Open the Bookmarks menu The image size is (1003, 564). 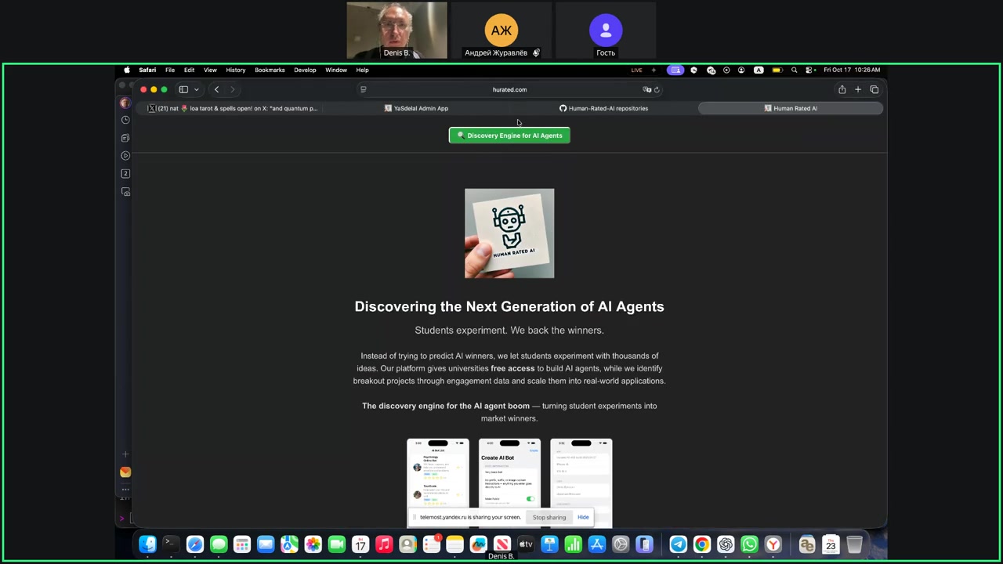point(270,70)
